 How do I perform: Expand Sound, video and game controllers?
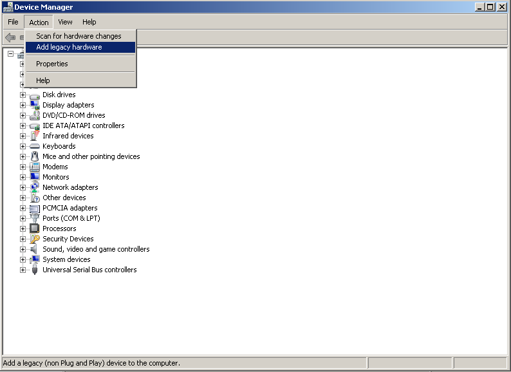(23, 250)
